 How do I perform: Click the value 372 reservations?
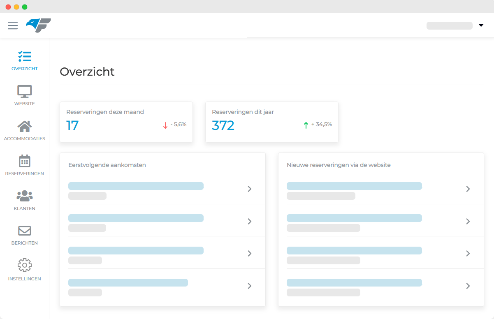coord(223,125)
